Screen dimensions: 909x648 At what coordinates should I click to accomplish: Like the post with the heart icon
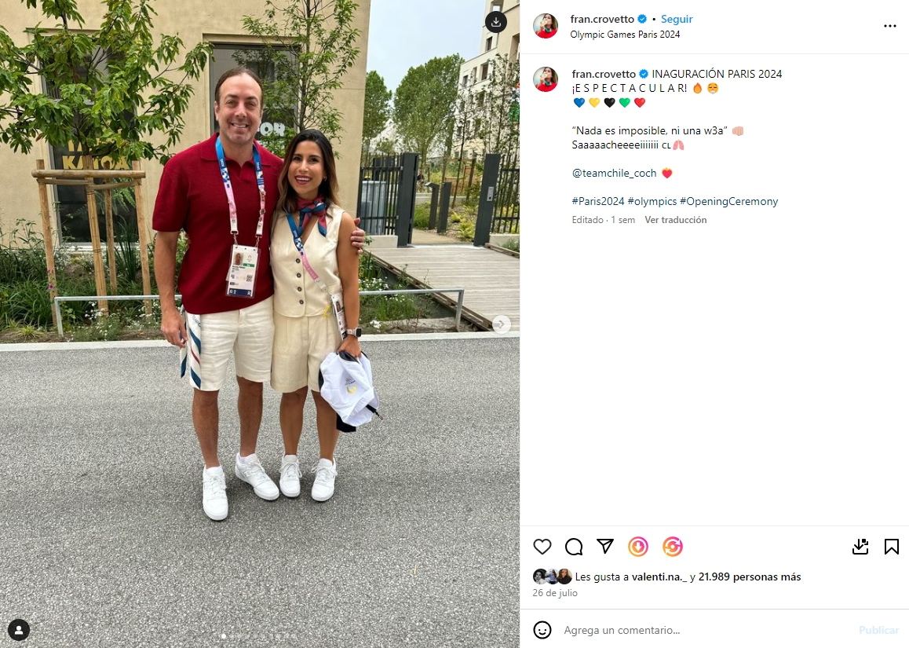pyautogui.click(x=542, y=547)
